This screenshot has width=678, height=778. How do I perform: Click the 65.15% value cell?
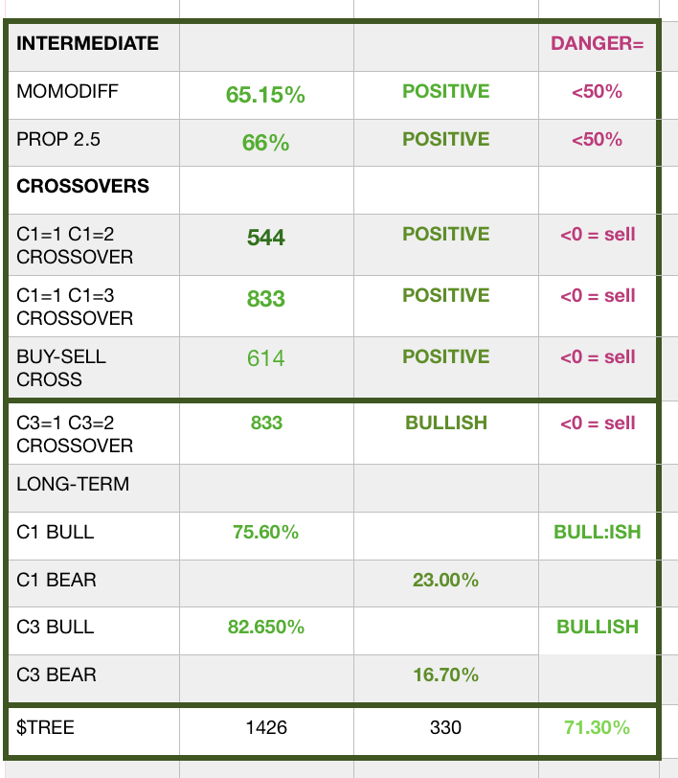(265, 95)
